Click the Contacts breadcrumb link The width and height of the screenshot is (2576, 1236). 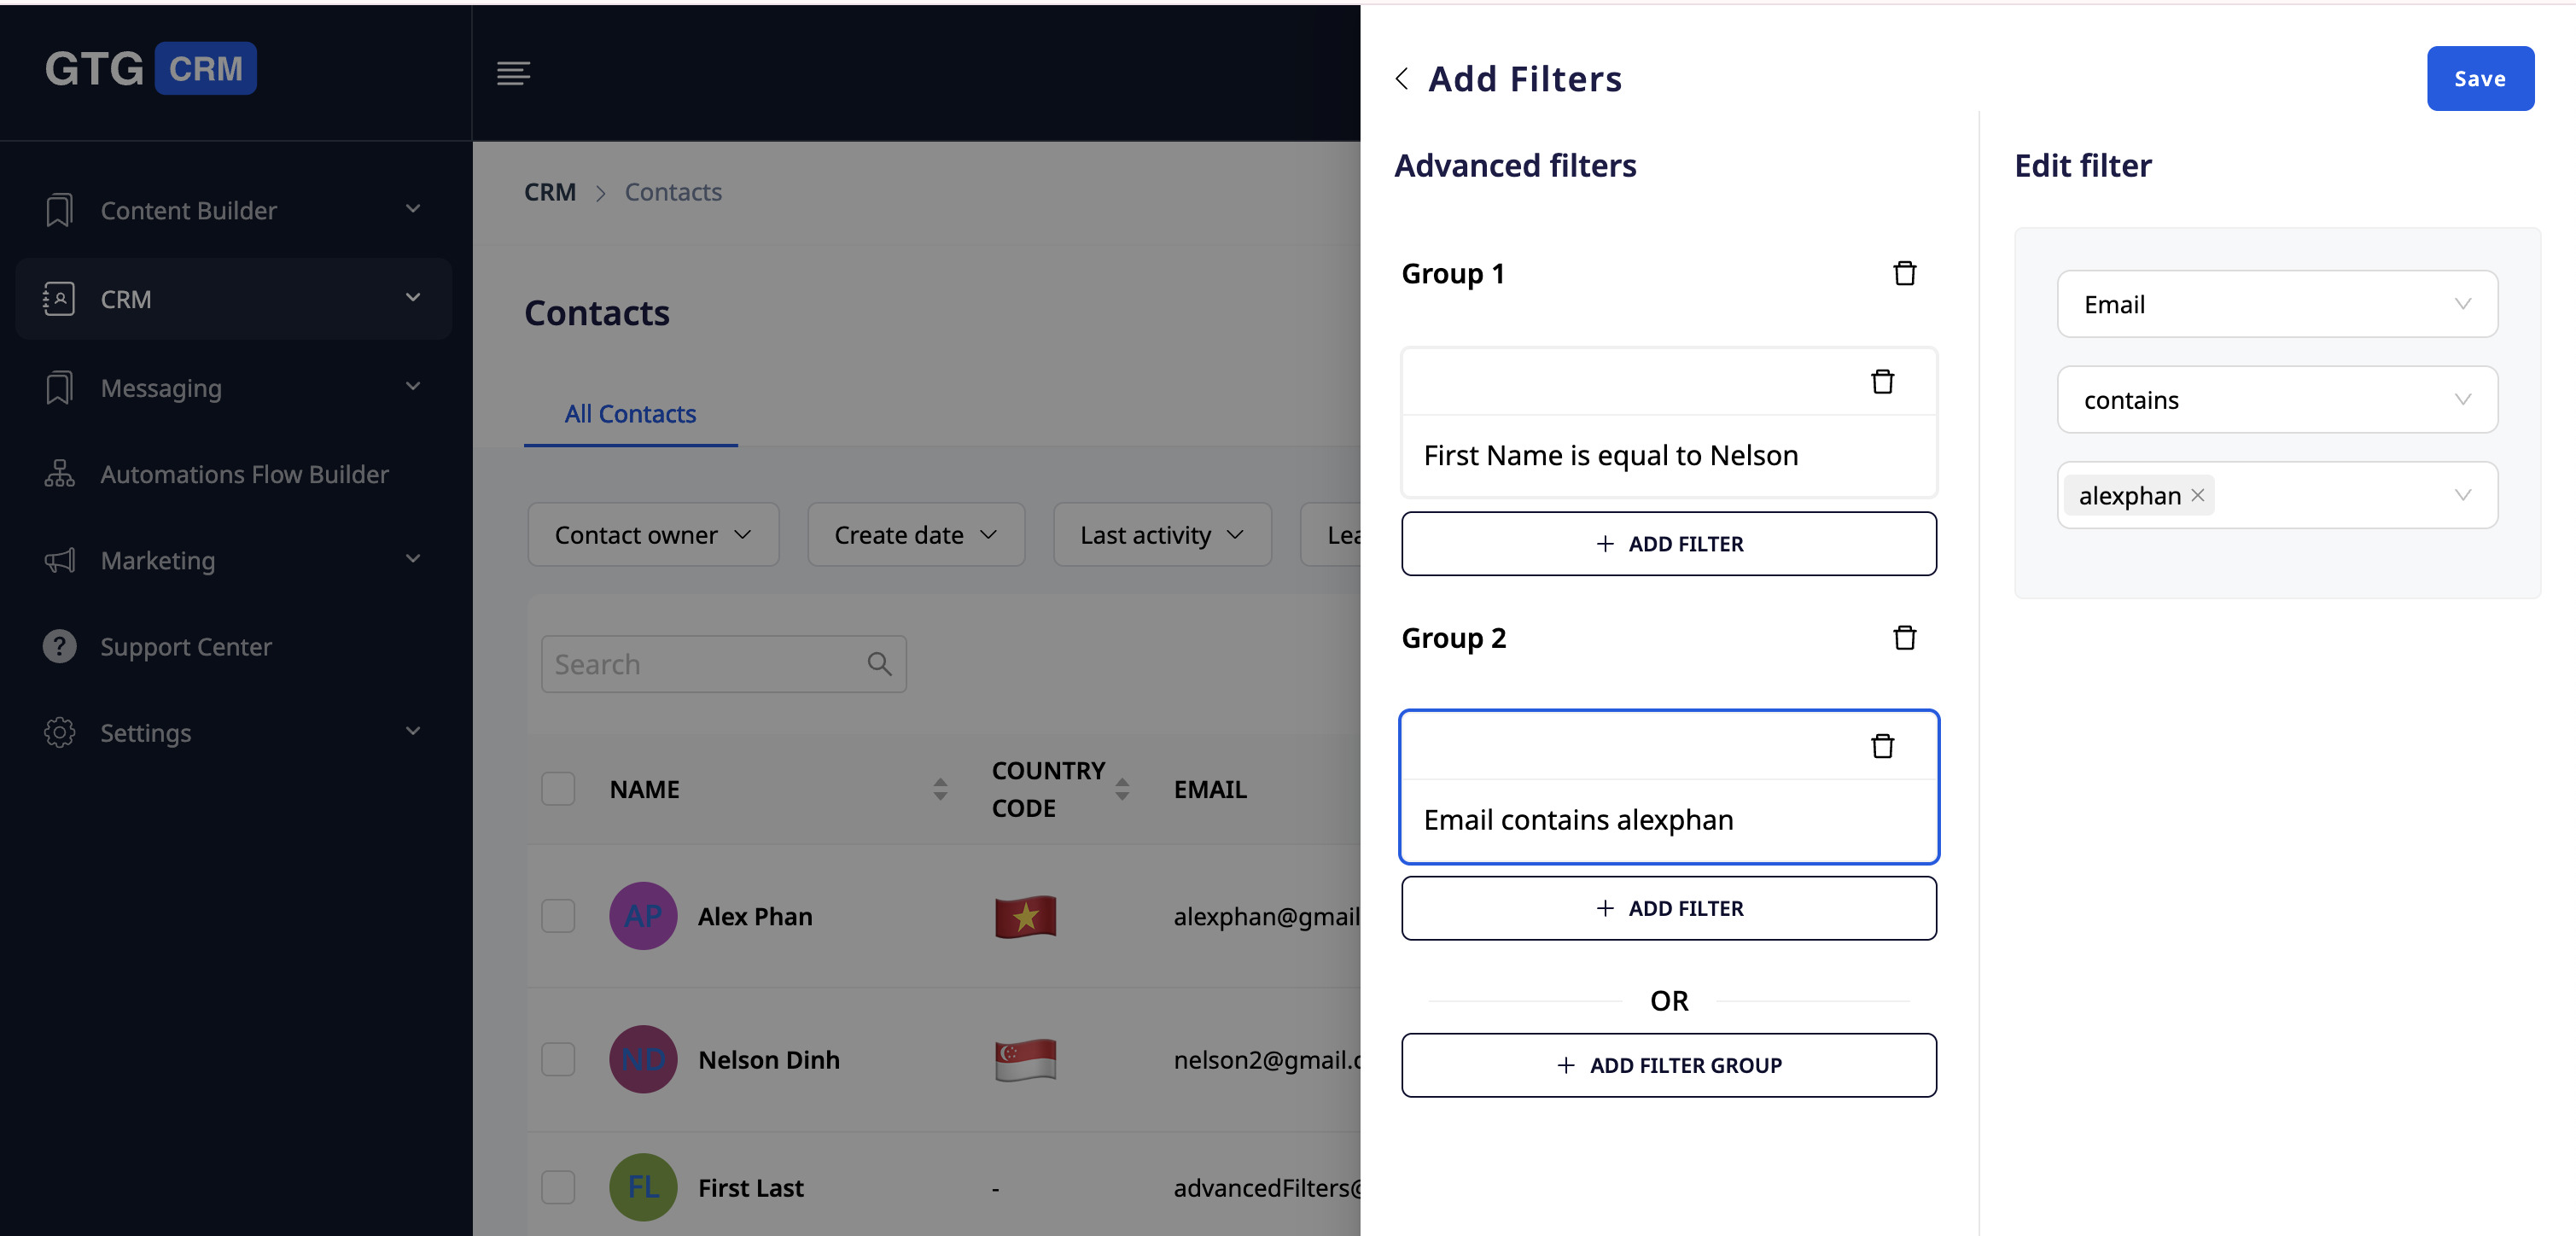click(673, 192)
